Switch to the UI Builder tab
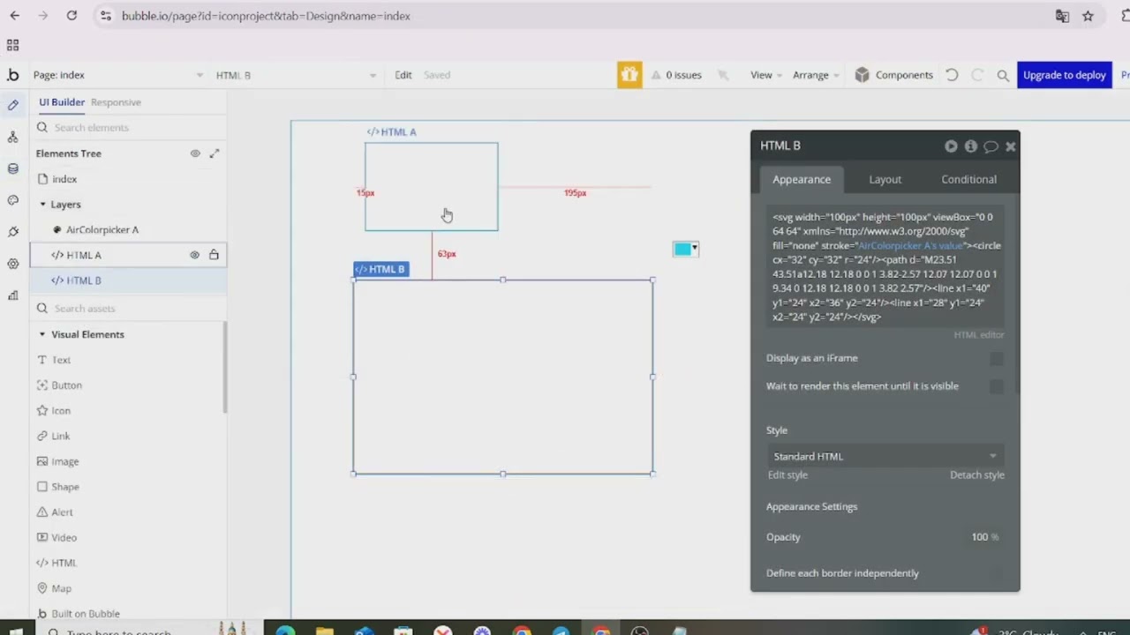 pos(62,102)
